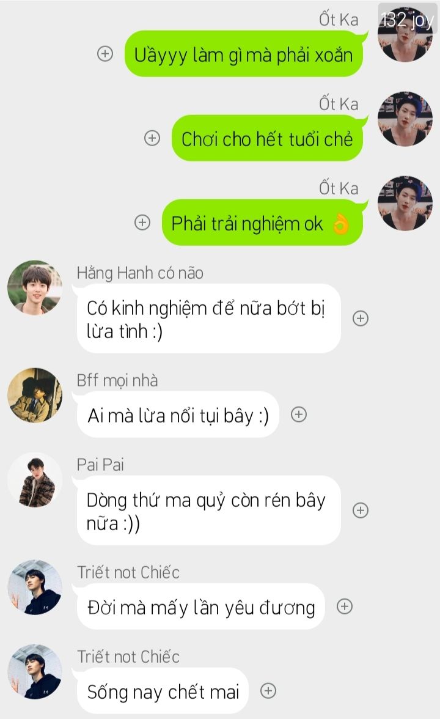The height and width of the screenshot is (719, 440).
Task: Tap plus icon beside 'Uầyyy làm gì mà phải xoắn'
Action: pos(105,54)
